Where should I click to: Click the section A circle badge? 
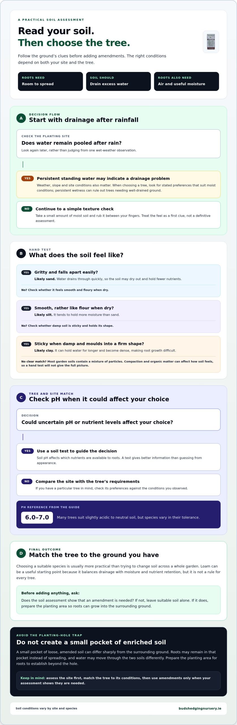point(21,118)
